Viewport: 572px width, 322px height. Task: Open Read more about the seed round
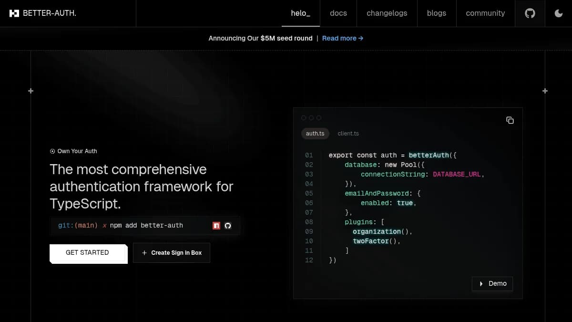(342, 38)
